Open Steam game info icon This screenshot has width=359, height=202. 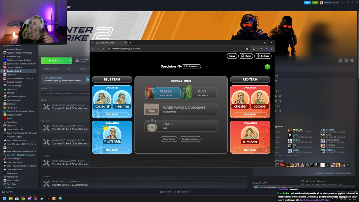[346, 61]
